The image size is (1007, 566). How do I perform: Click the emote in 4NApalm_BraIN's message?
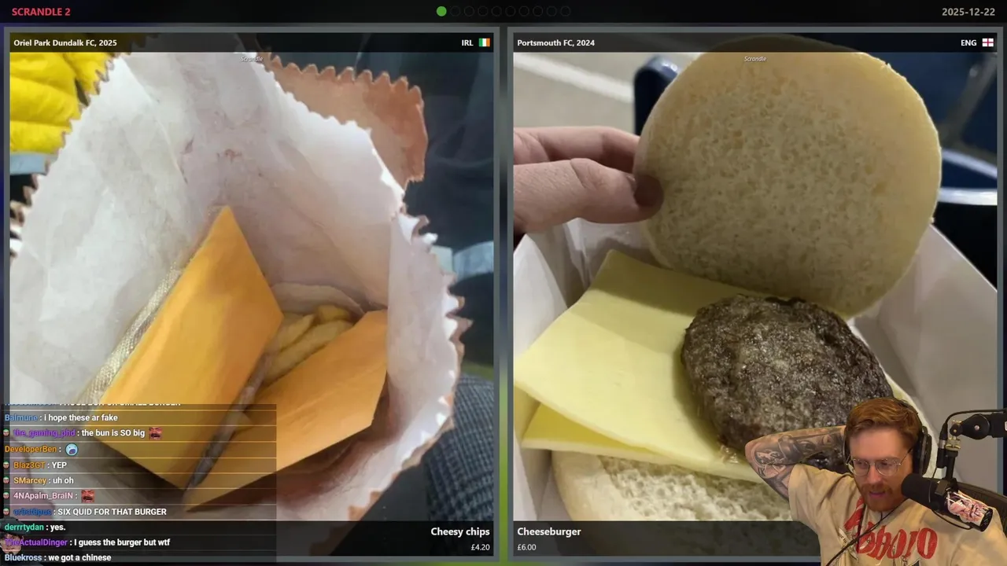87,496
